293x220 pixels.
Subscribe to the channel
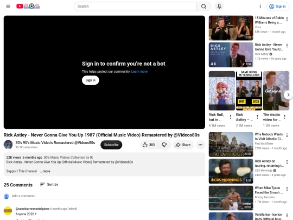click(x=111, y=145)
